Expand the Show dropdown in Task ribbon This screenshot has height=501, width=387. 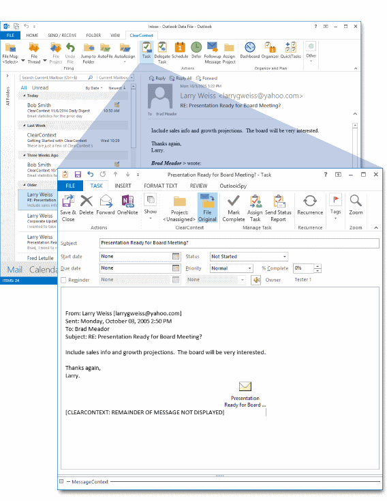[x=151, y=206]
